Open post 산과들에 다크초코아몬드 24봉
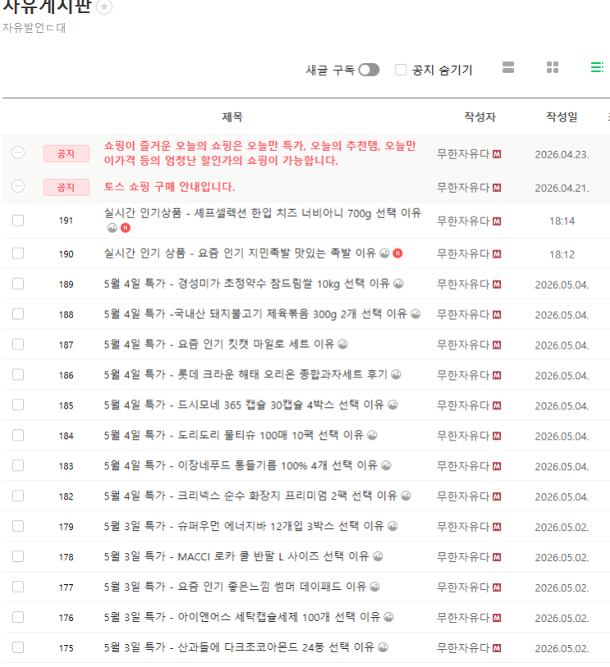The image size is (610, 667). [239, 647]
